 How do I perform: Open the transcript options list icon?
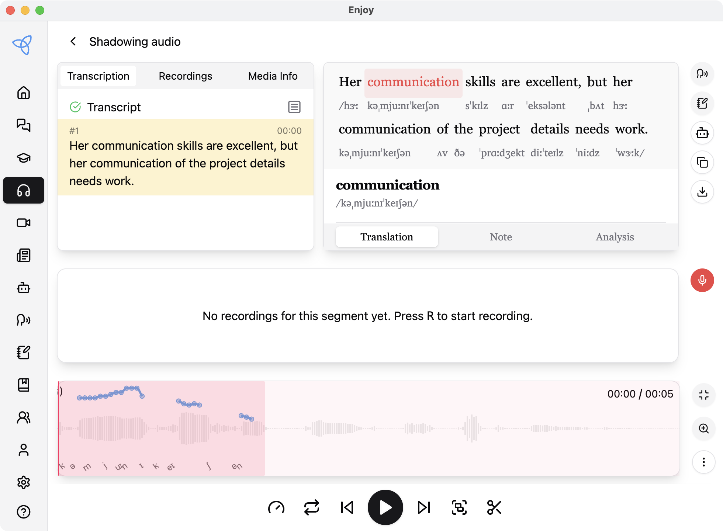click(x=294, y=107)
